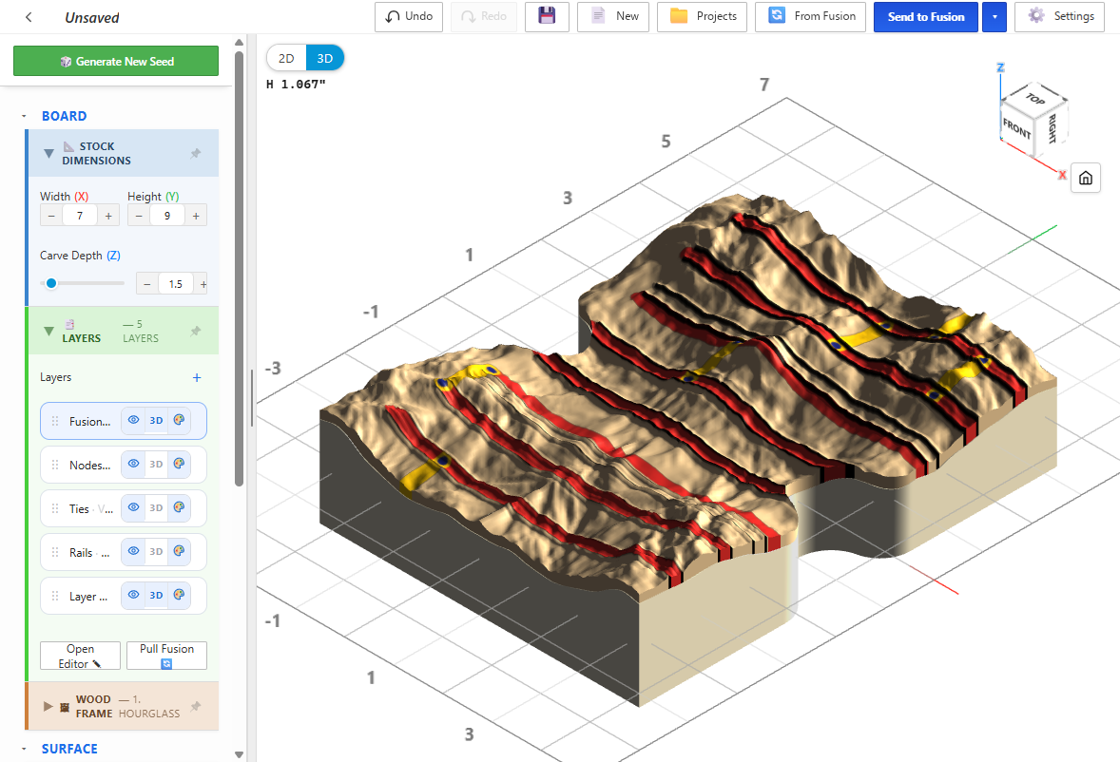
Task: Pin the Stock Dimensions section
Action: pyautogui.click(x=196, y=153)
